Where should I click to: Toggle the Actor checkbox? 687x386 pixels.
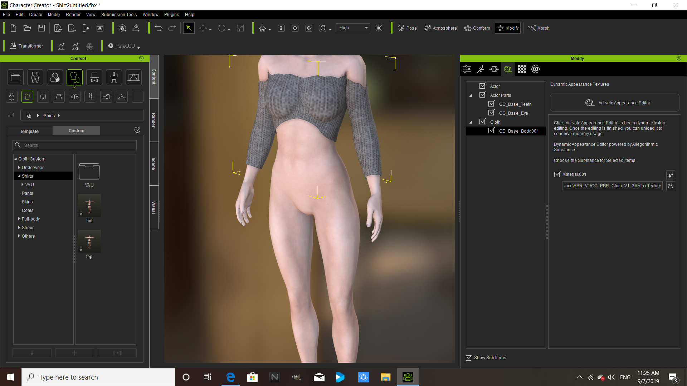pos(482,86)
